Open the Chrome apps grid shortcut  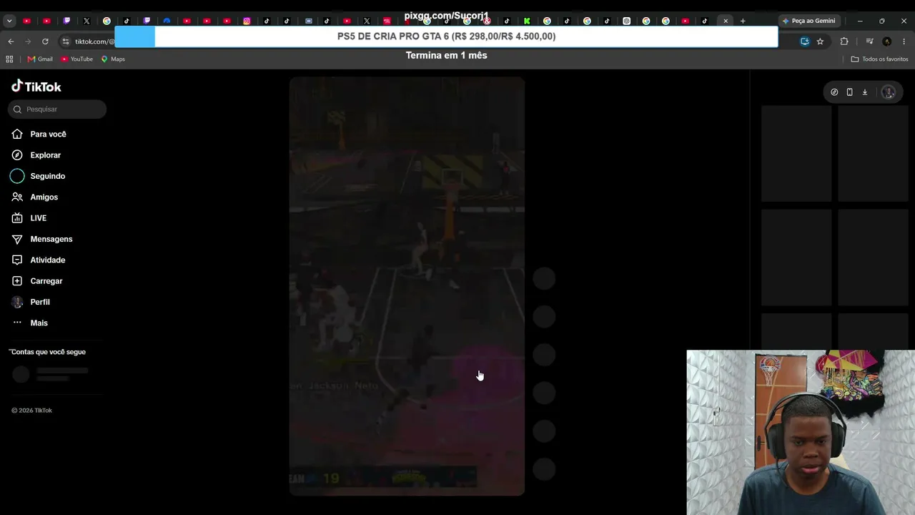click(11, 59)
